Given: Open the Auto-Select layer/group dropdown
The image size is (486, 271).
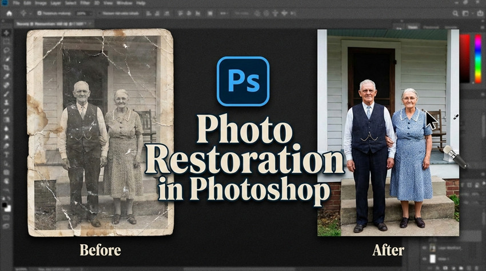Looking at the screenshot, I should point(83,13).
